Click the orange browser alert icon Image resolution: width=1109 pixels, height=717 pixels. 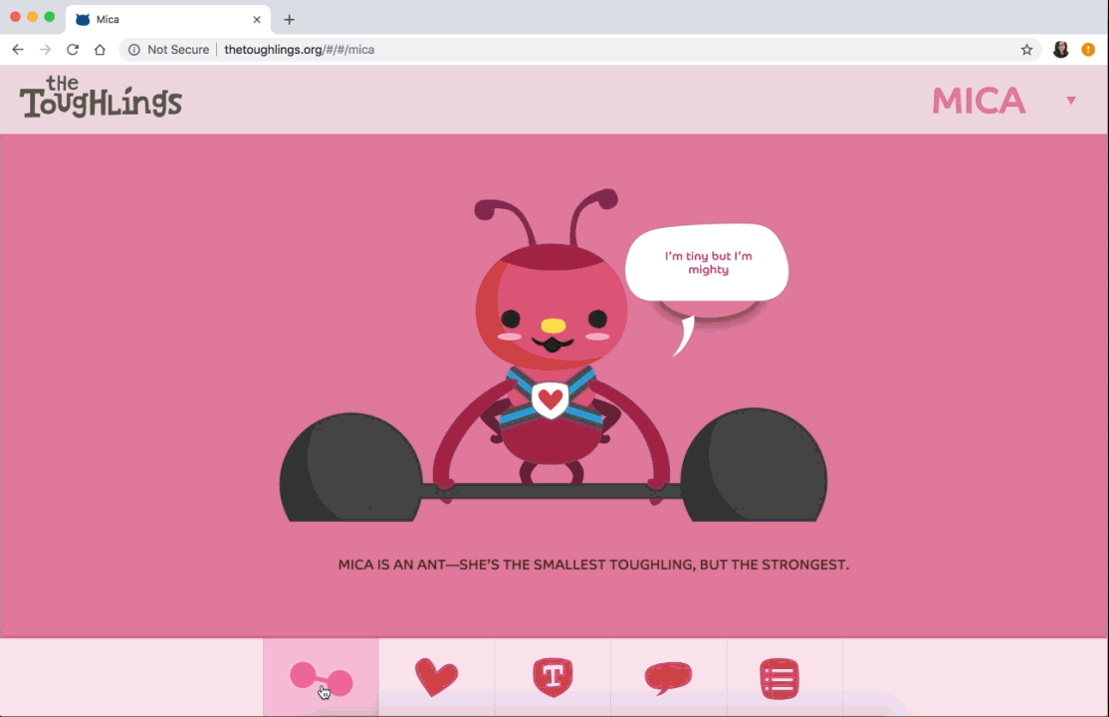(1088, 50)
